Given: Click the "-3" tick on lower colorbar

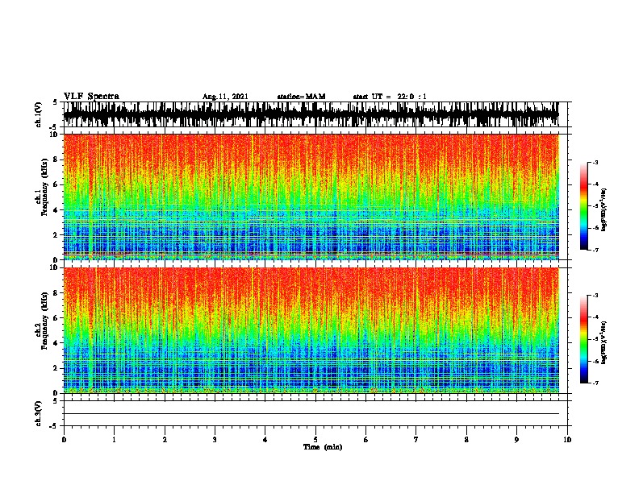Looking at the screenshot, I should (595, 296).
